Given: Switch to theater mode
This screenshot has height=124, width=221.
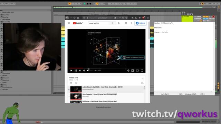Looking at the screenshot, I should pos(137,71).
